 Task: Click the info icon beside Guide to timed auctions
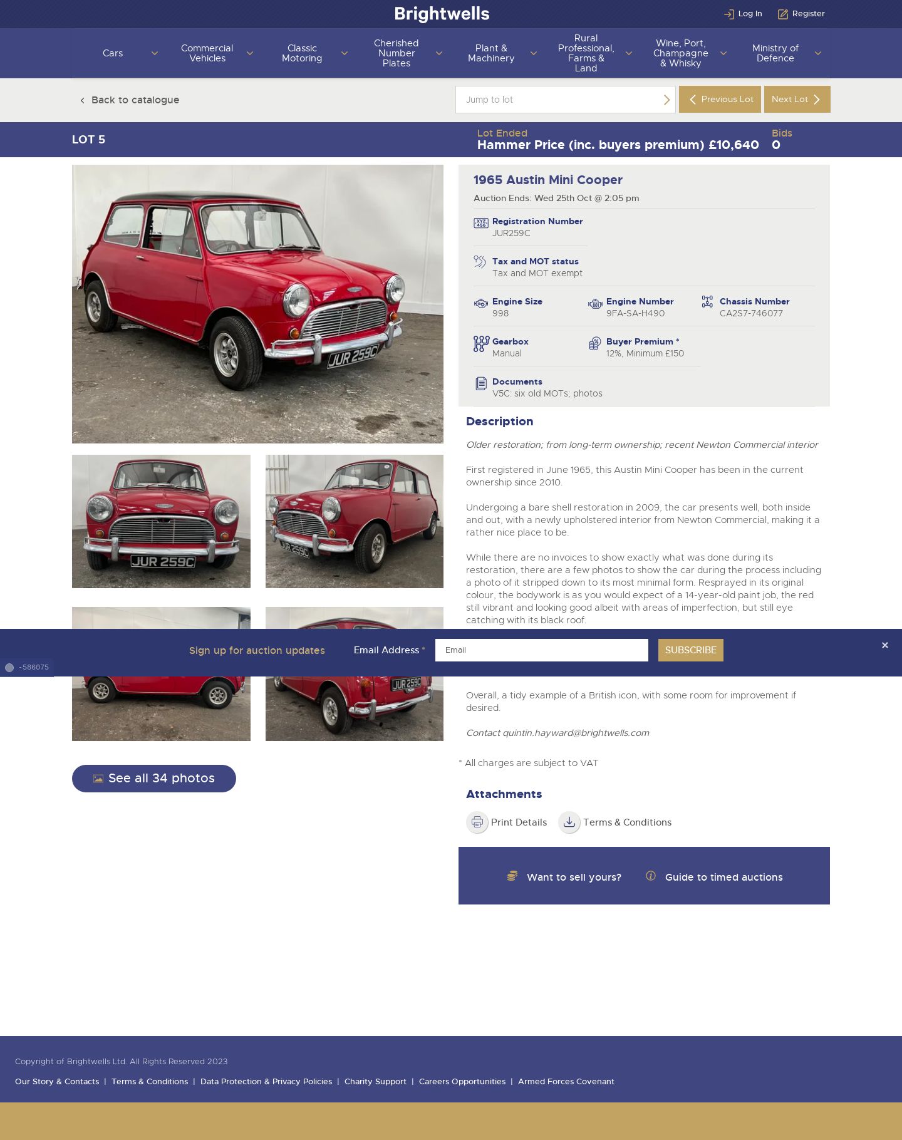click(x=651, y=876)
